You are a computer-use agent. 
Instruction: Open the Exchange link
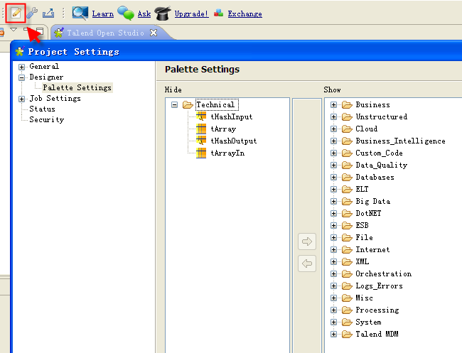click(244, 13)
